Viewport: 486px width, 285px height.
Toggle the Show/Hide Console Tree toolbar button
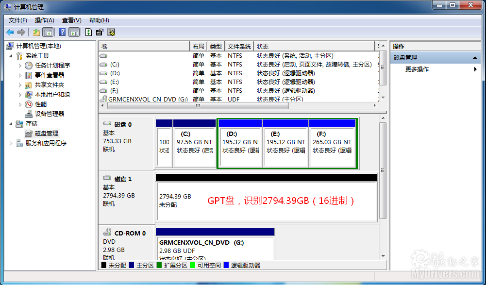[x=48, y=32]
